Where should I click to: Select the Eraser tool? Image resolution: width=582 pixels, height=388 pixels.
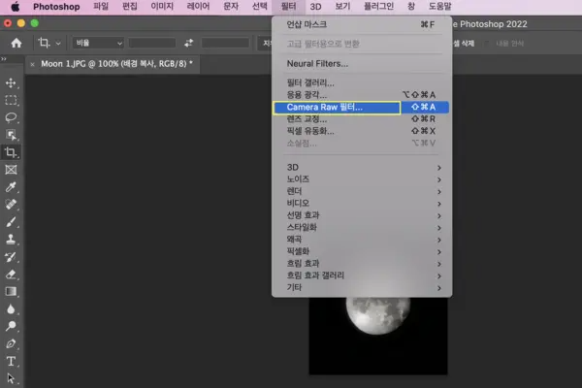(11, 274)
